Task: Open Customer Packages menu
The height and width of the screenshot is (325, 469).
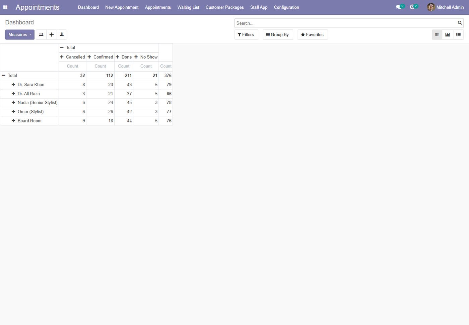Action: click(x=225, y=7)
